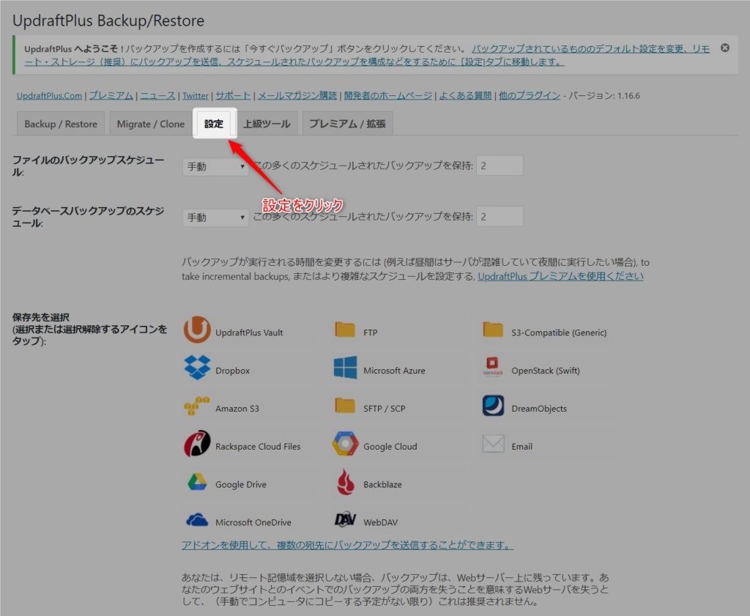The height and width of the screenshot is (616, 750).
Task: Click the UpdraftPlus プレミアムを使用ください link
Action: coord(560,276)
